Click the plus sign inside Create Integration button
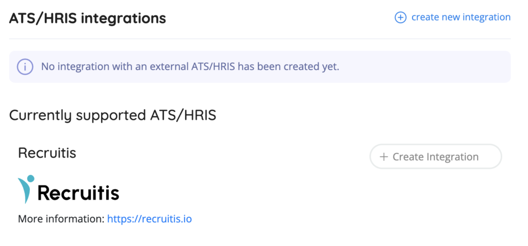The height and width of the screenshot is (246, 528). pos(384,157)
